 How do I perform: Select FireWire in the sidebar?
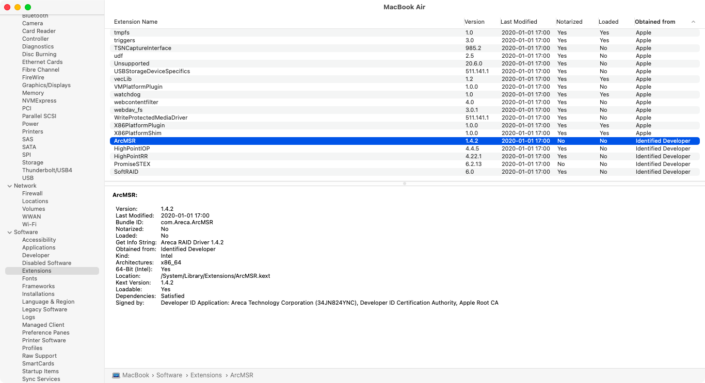point(33,77)
